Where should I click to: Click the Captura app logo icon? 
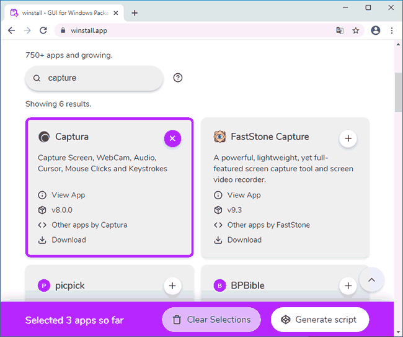pos(44,137)
